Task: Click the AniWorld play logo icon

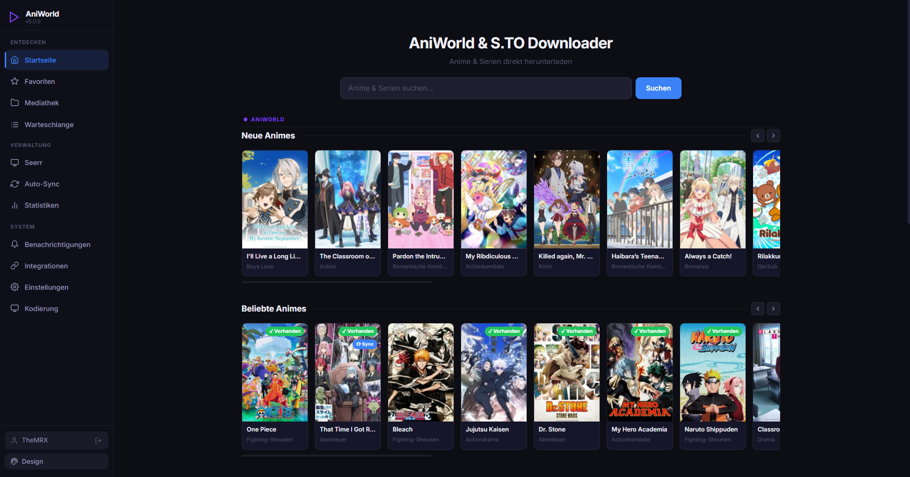Action: [14, 17]
